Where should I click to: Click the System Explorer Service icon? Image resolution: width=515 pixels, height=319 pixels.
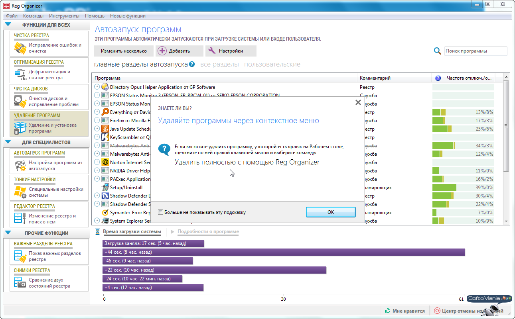[105, 221]
